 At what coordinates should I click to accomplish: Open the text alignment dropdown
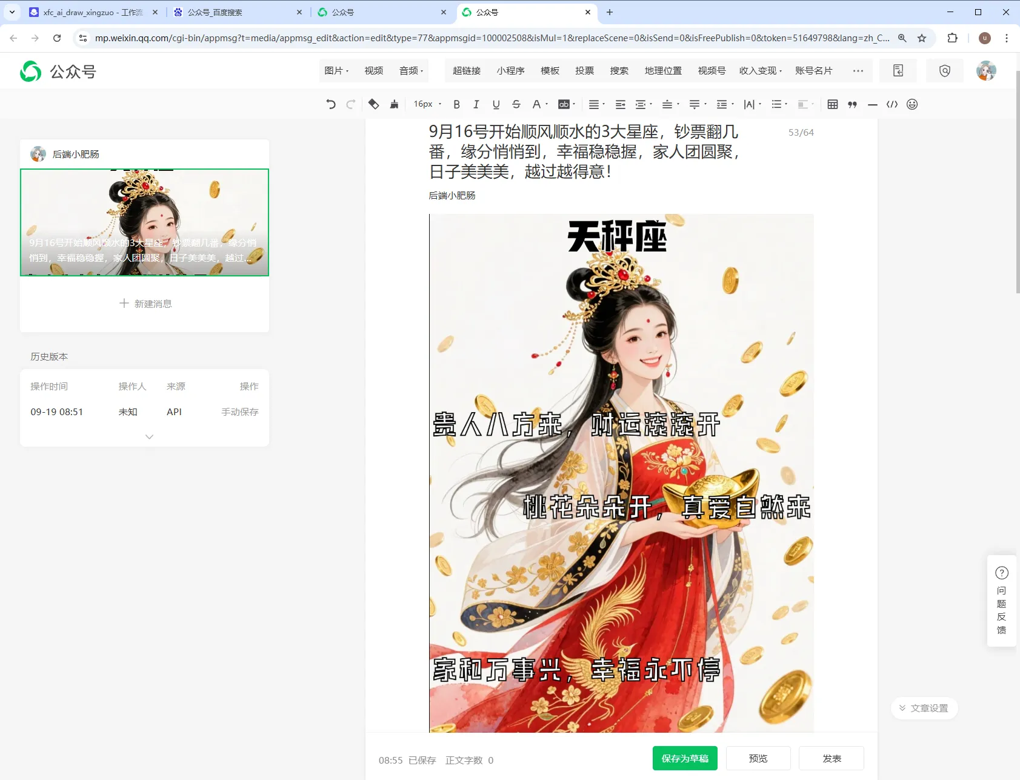coord(596,104)
